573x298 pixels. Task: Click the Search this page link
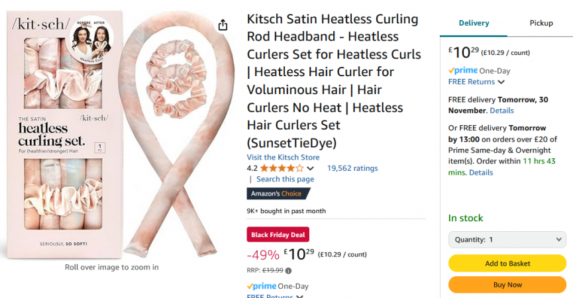[x=285, y=179]
